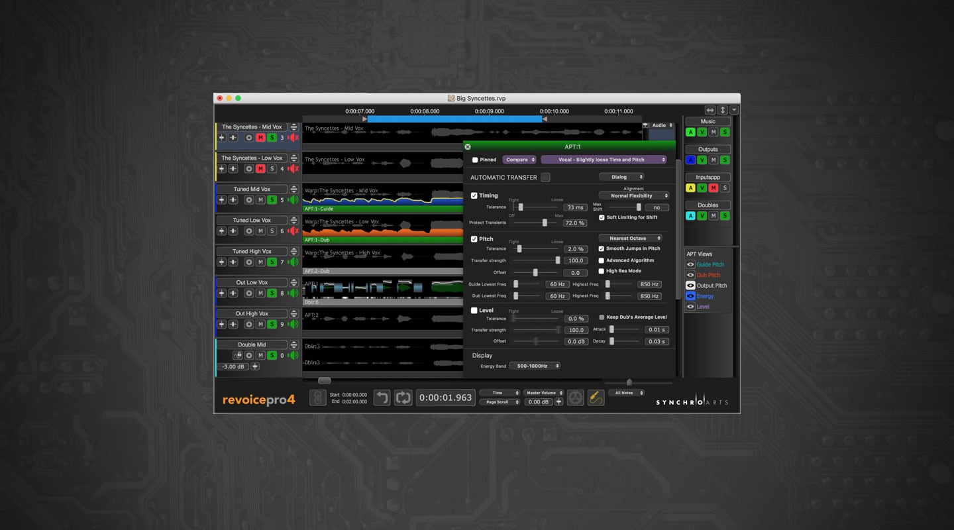This screenshot has height=530, width=954.
Task: Mute the Tuned Mid Vox speaker icon
Action: (x=293, y=200)
